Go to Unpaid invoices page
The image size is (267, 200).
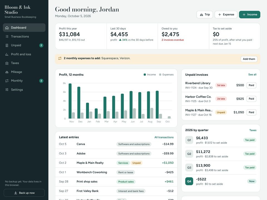(x=24, y=45)
